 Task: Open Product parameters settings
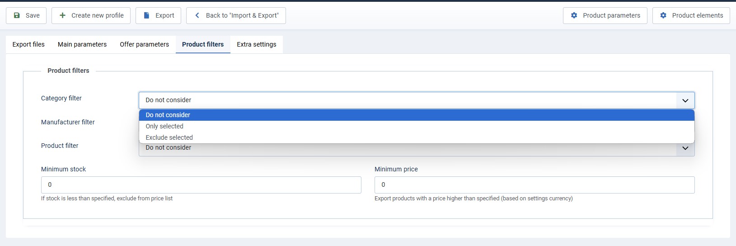coord(605,15)
